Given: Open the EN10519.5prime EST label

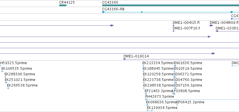Looking at the screenshot, I should [188, 69].
